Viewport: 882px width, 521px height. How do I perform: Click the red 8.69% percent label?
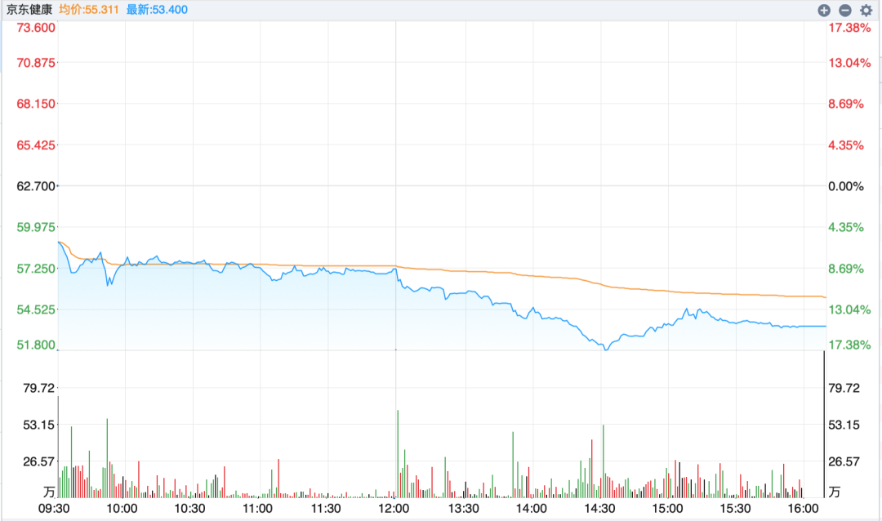click(845, 104)
